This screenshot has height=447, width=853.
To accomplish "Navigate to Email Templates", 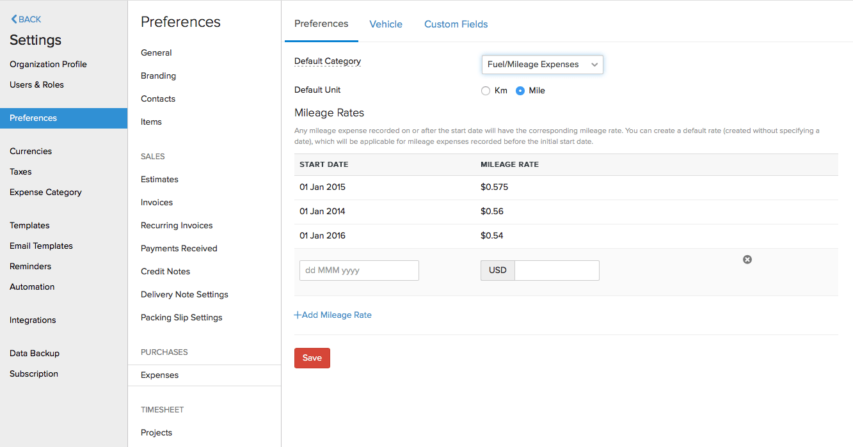I will tap(41, 246).
